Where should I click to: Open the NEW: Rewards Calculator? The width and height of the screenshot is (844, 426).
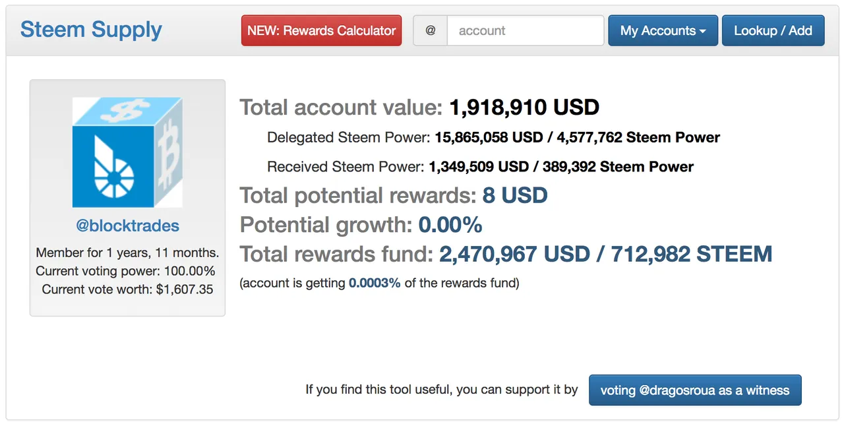tap(321, 30)
